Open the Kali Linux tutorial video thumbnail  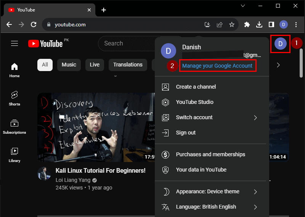pos(95,127)
